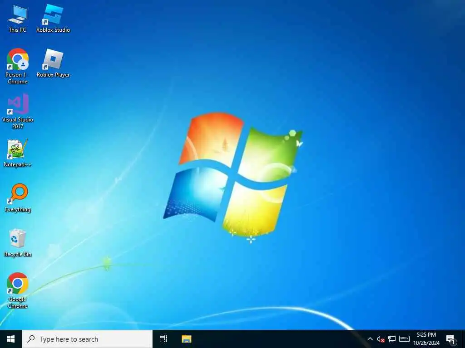Select the Person 1 - Chrome shortcut
465x348 pixels.
point(18,66)
